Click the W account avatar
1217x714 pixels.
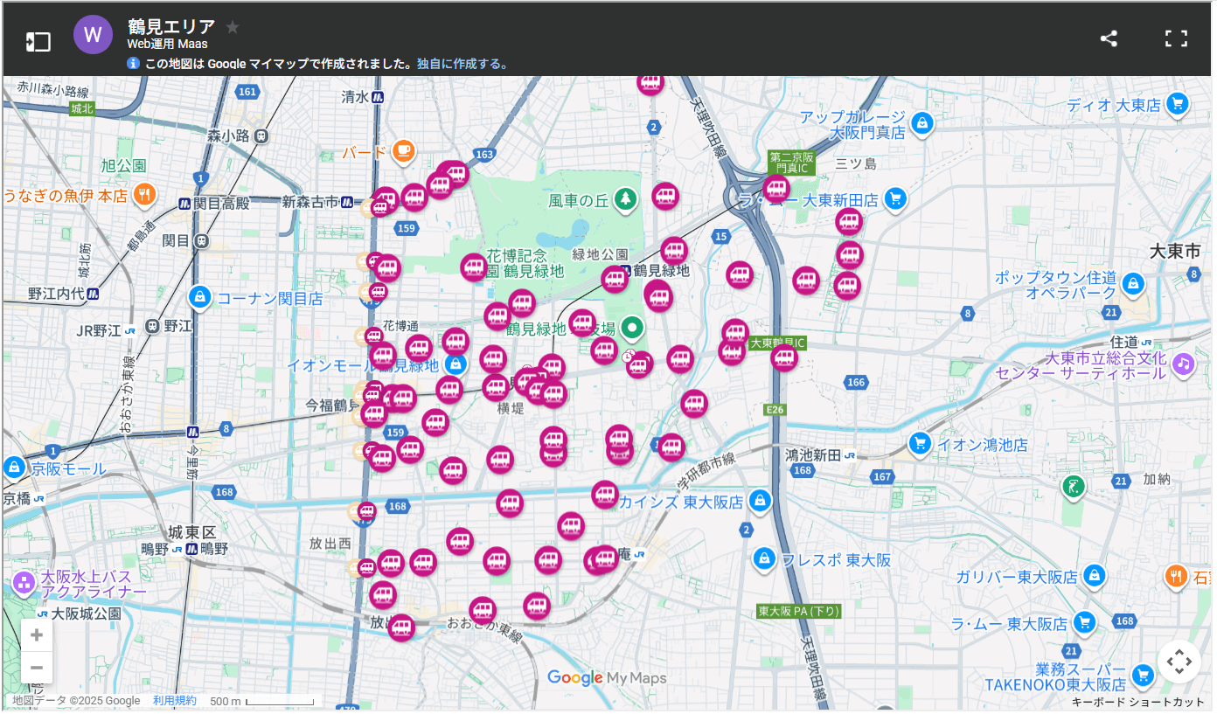click(94, 36)
